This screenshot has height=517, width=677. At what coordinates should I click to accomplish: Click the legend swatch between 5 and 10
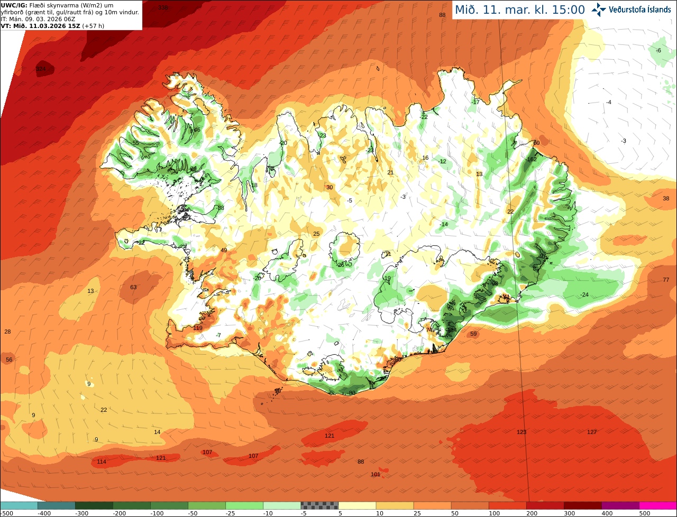tap(357, 505)
